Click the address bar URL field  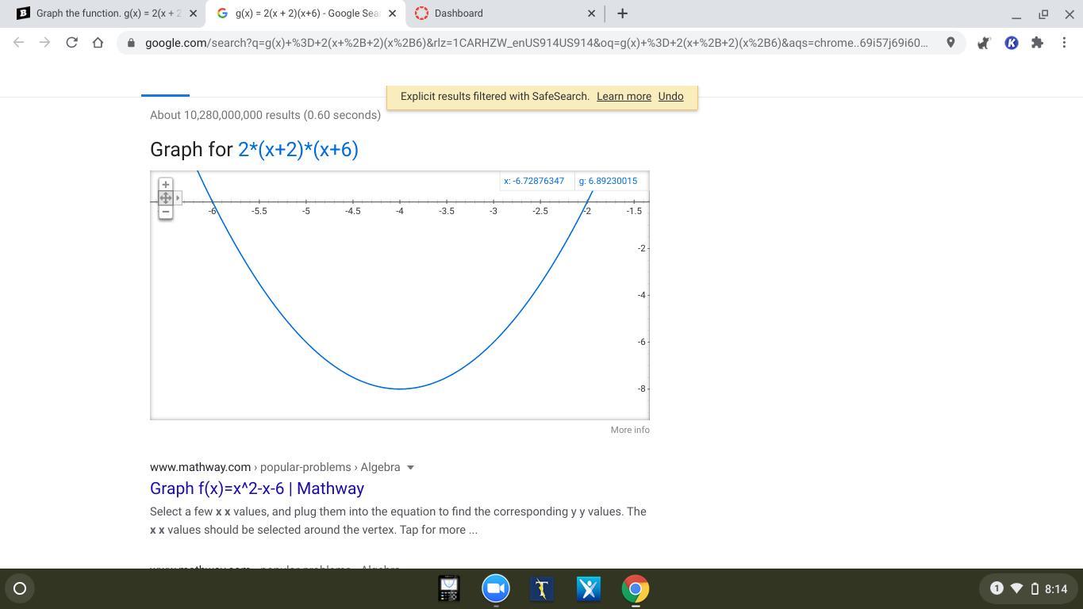point(536,43)
